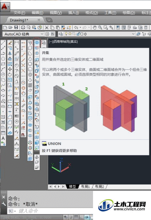Select the Polygon draw tool
The width and height of the screenshot is (151, 220).
pos(3,58)
